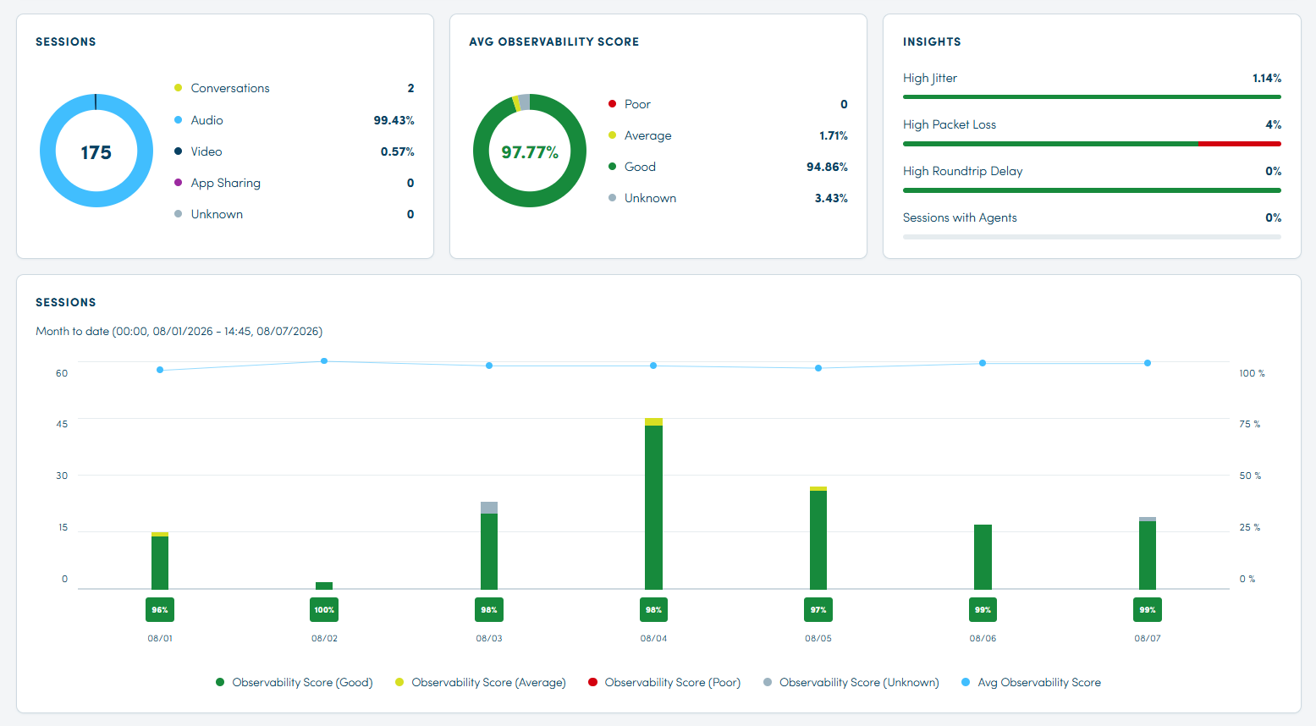
Task: Click the Month to date range text
Action: pyautogui.click(x=179, y=331)
